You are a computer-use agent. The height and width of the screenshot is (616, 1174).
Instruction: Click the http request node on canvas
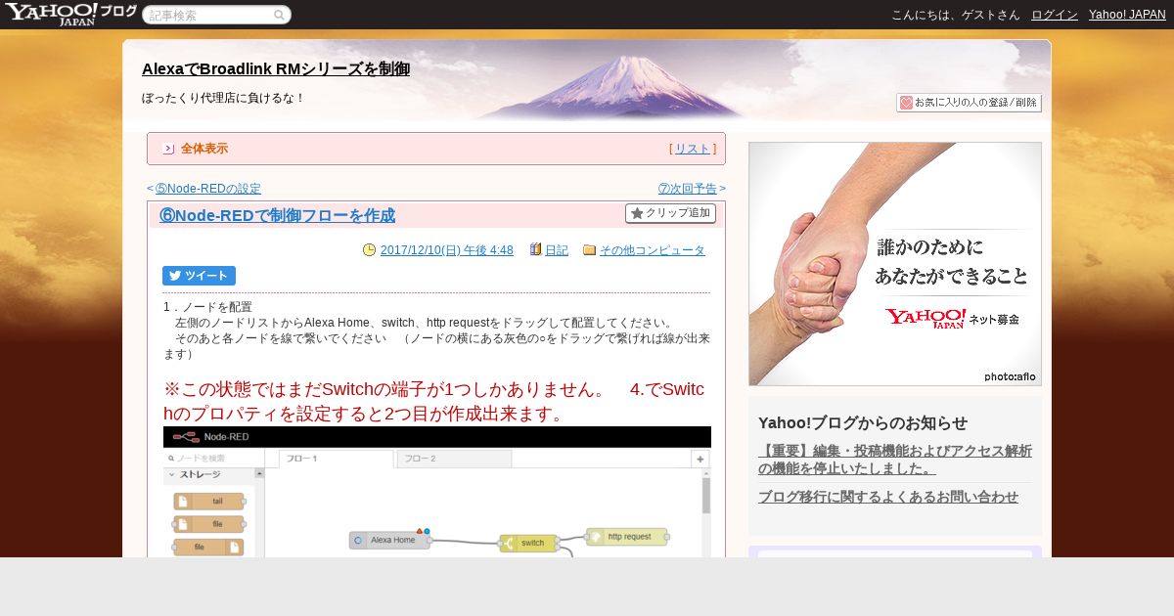[627, 537]
